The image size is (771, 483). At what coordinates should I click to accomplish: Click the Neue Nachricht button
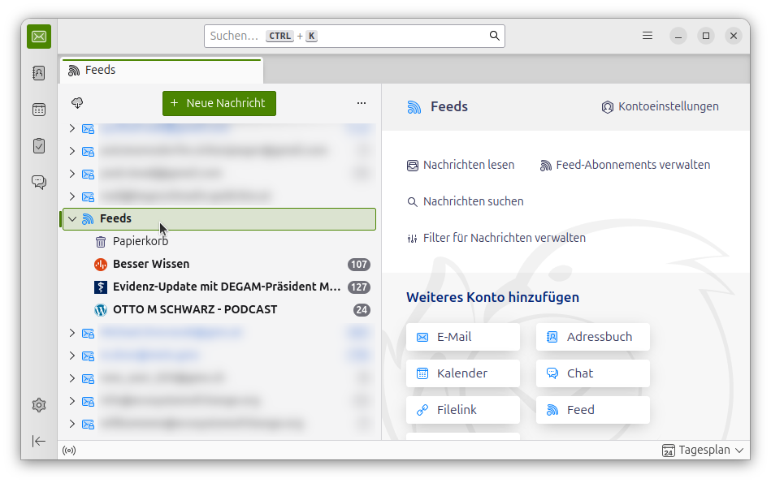coord(219,103)
